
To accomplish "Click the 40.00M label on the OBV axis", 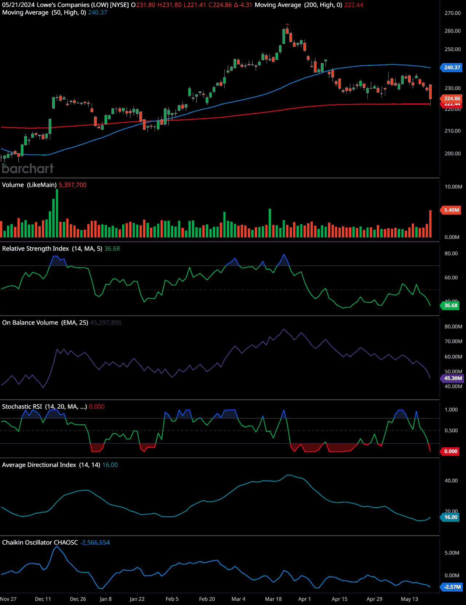I will click(x=453, y=386).
